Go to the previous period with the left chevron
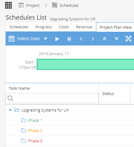Image resolution: width=134 pixels, height=147 pixels. [81, 39]
